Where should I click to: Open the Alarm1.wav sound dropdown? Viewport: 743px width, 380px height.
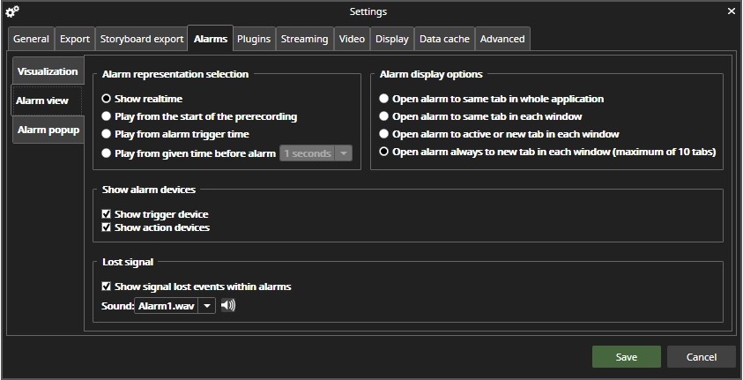[x=205, y=306]
